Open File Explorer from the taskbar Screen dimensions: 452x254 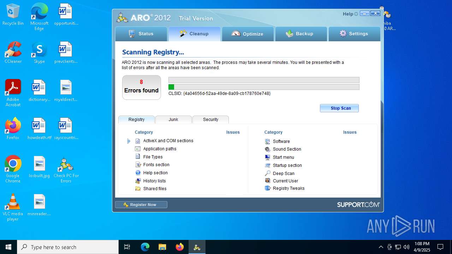click(x=162, y=247)
